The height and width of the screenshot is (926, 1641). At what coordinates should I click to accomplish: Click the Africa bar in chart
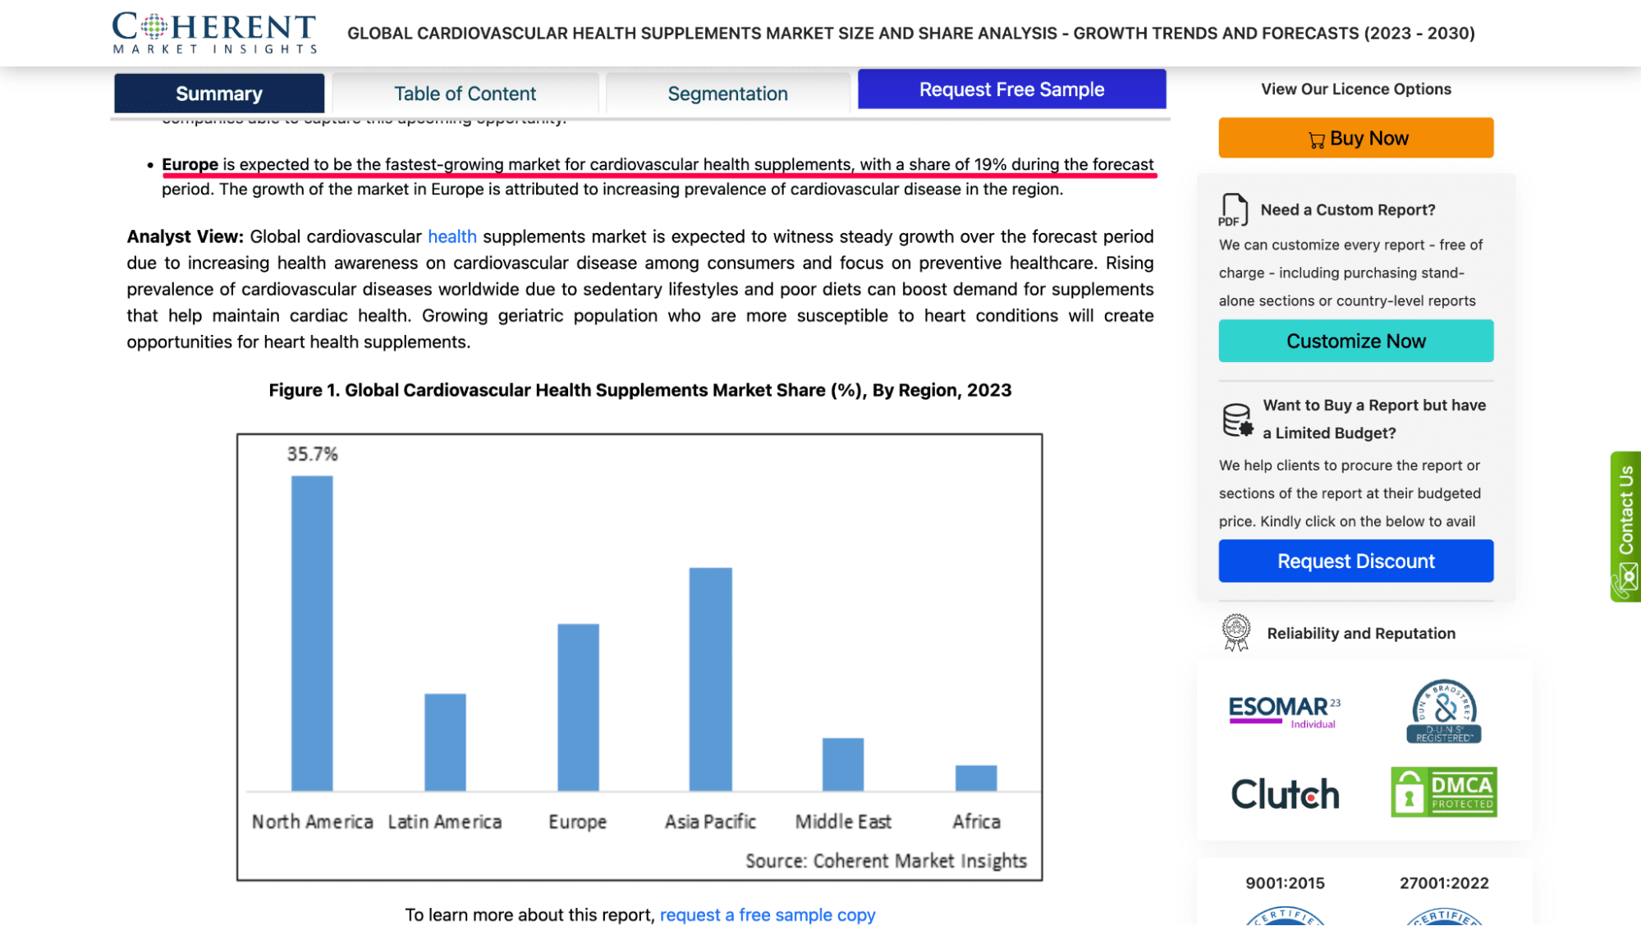pyautogui.click(x=976, y=778)
